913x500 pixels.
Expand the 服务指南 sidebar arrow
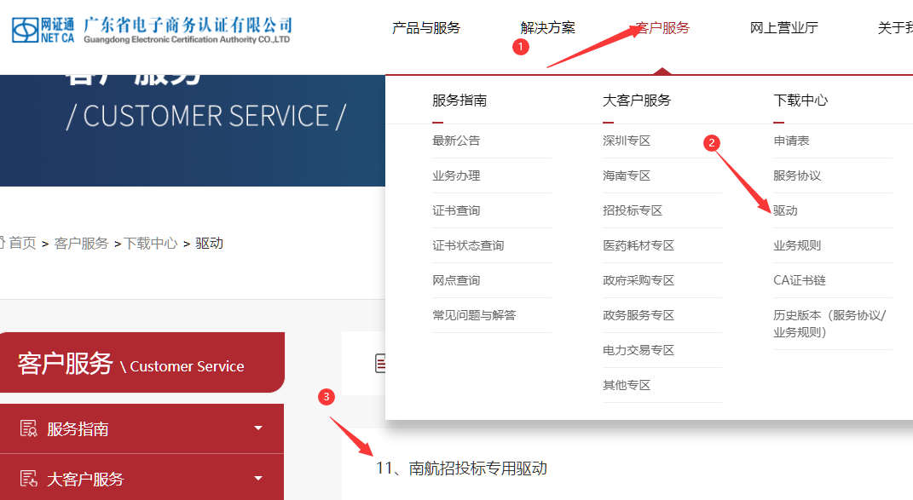click(x=258, y=428)
